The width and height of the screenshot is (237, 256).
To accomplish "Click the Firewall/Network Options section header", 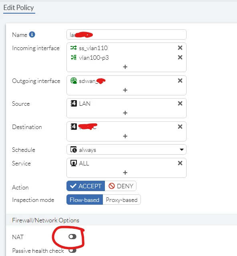I will click(x=46, y=220).
